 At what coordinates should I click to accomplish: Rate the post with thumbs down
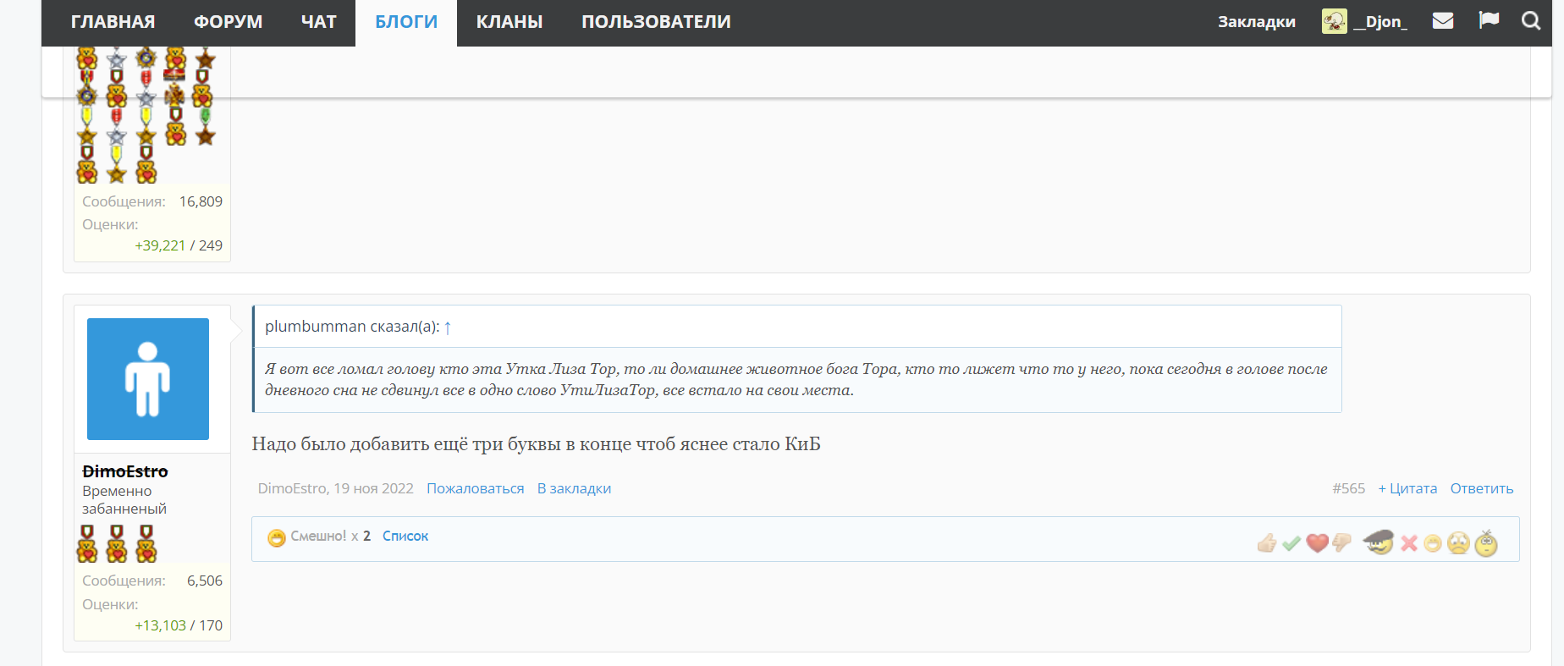(1341, 543)
